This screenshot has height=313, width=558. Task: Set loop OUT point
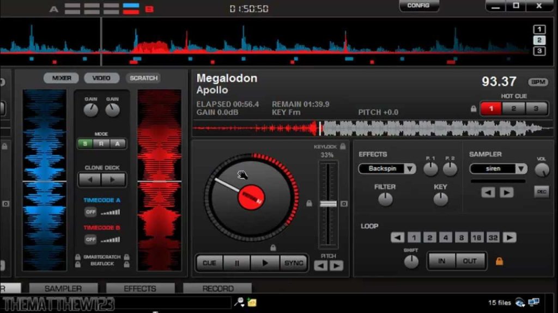[470, 261]
